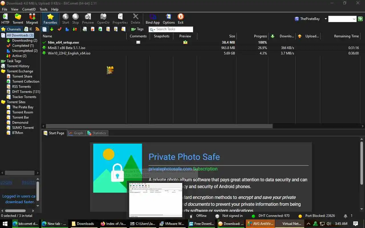Open the Tools menu
This screenshot has height=228, width=365.
pos(43,9)
